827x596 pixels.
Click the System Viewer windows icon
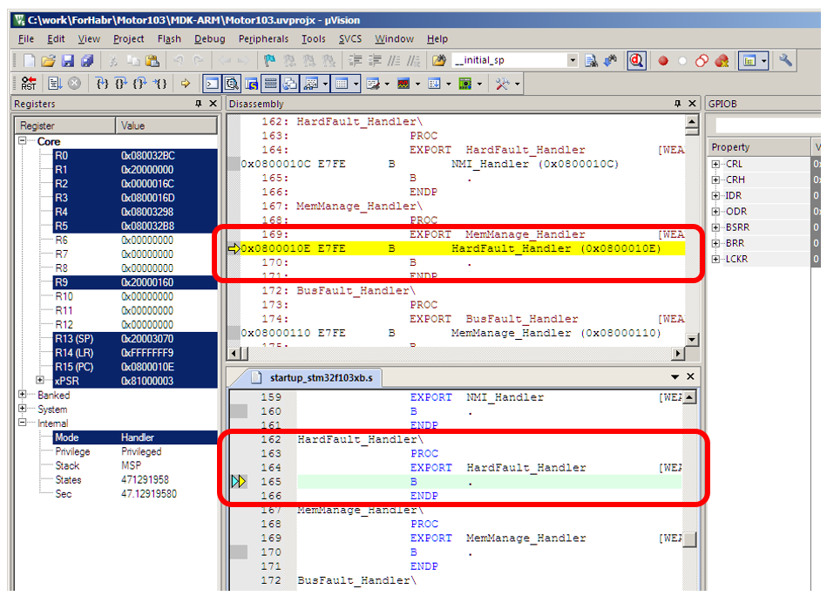coord(465,84)
